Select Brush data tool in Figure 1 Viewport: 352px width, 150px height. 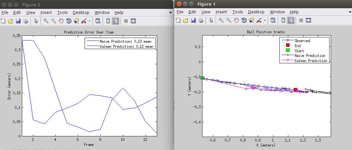259,20
